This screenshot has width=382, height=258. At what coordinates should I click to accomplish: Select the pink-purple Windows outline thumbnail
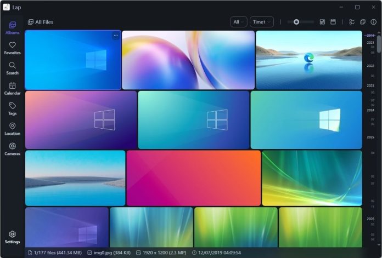81,120
